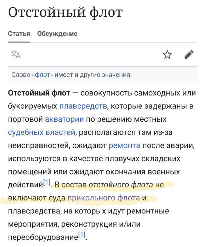Jump to footnote [1] after переоборудование
Viewport: 205px width, 247px height.
(x=82, y=235)
